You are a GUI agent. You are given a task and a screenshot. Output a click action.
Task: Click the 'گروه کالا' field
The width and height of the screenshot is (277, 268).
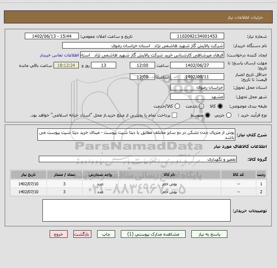tap(137, 159)
